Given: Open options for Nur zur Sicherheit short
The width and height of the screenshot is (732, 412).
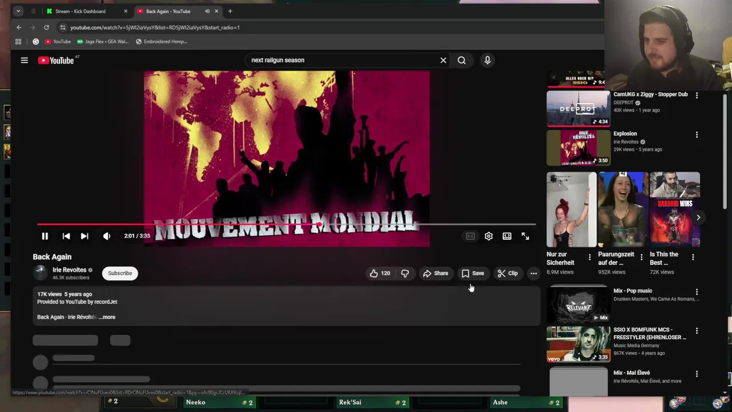Looking at the screenshot, I should (590, 257).
